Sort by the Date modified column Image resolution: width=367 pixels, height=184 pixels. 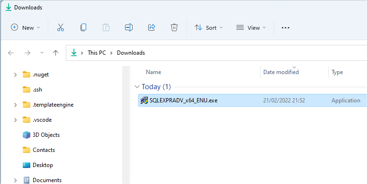281,72
